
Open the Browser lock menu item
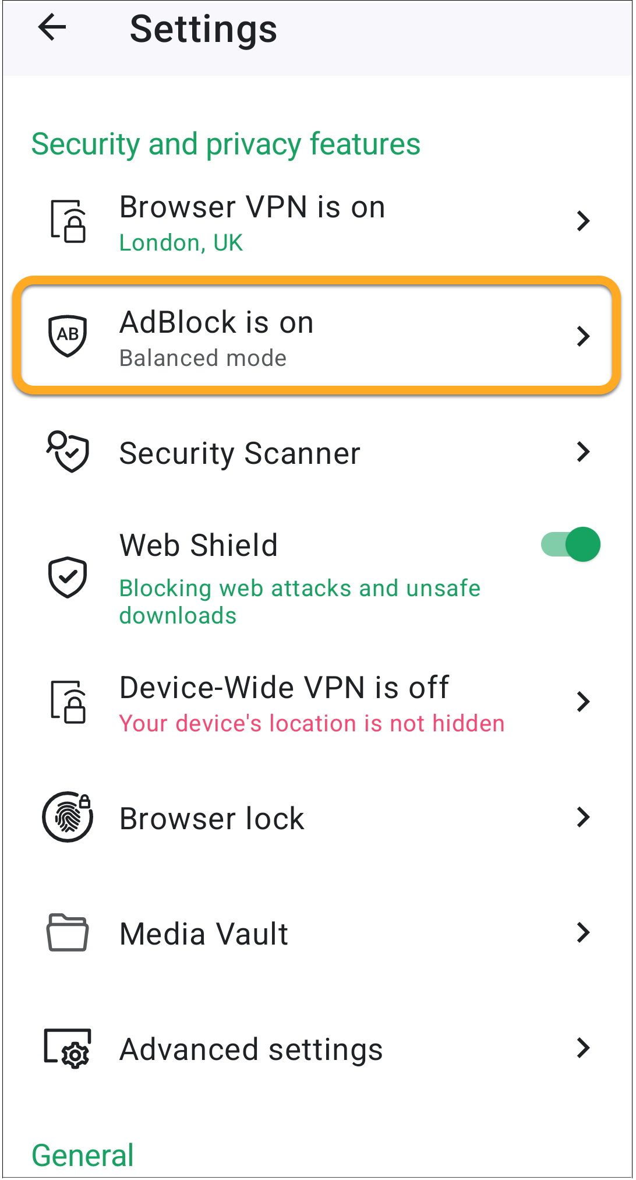[212, 818]
